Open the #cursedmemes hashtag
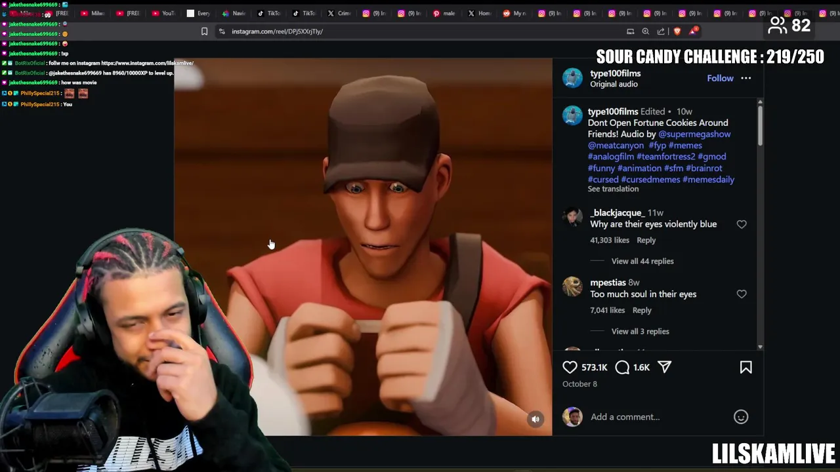 click(x=650, y=180)
